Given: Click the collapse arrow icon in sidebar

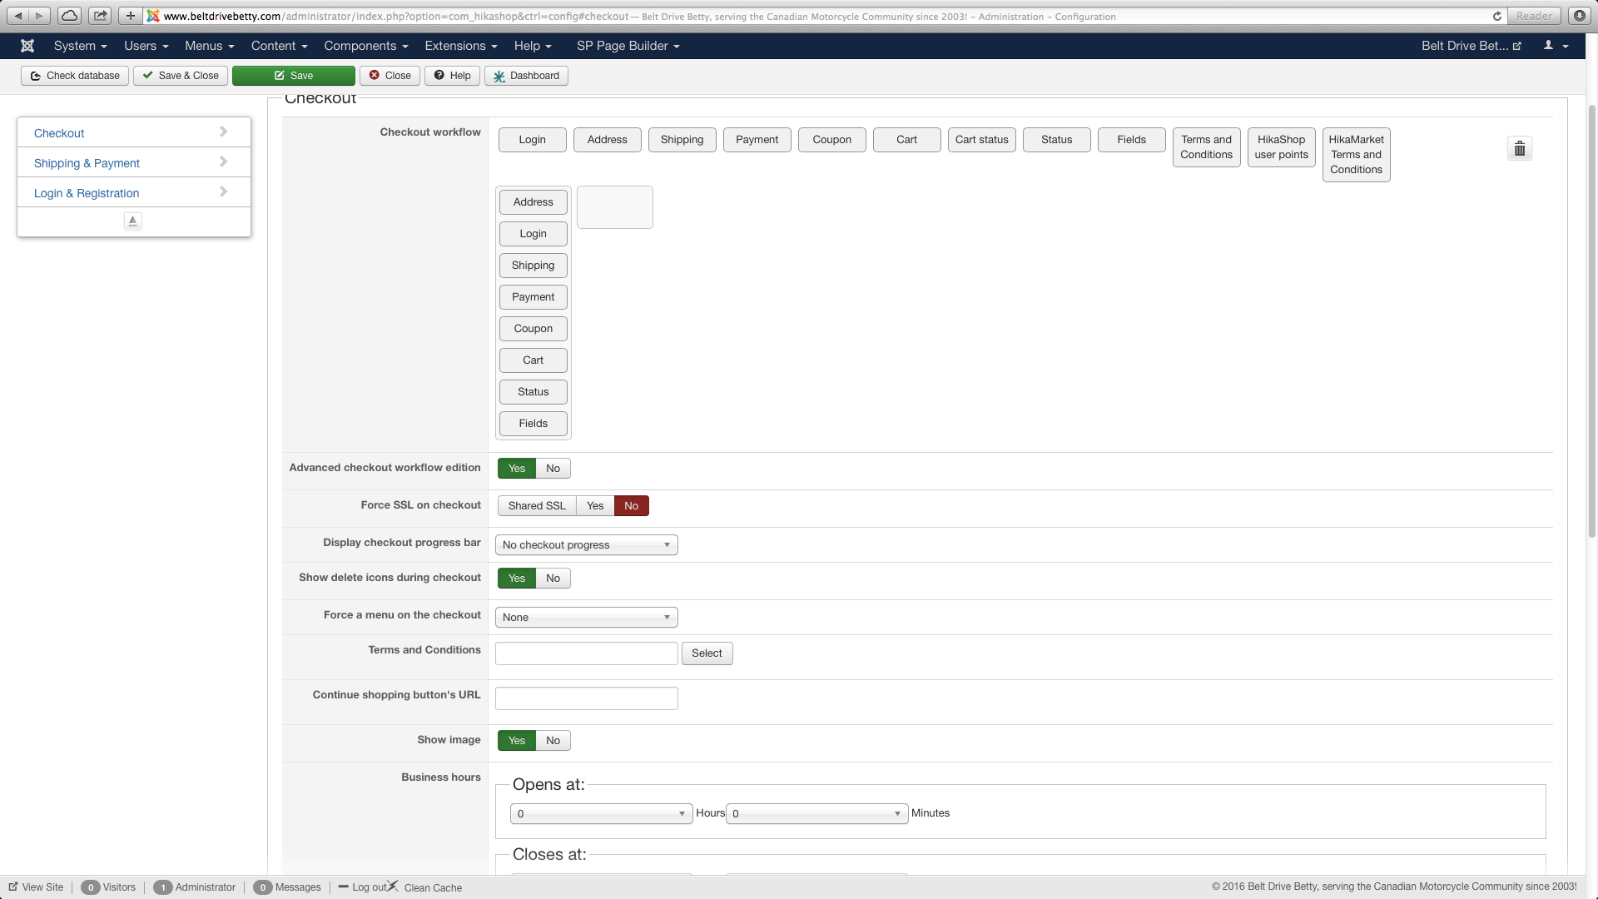Looking at the screenshot, I should 133,221.
